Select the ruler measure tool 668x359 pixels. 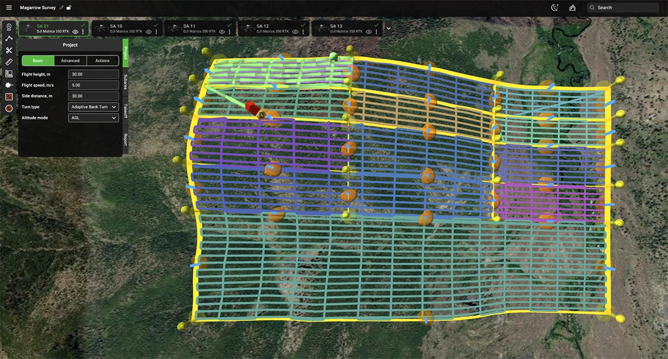9,62
